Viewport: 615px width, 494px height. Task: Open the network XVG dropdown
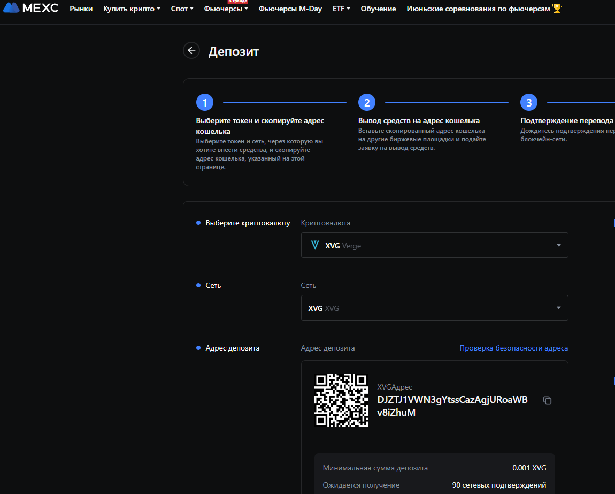point(434,308)
